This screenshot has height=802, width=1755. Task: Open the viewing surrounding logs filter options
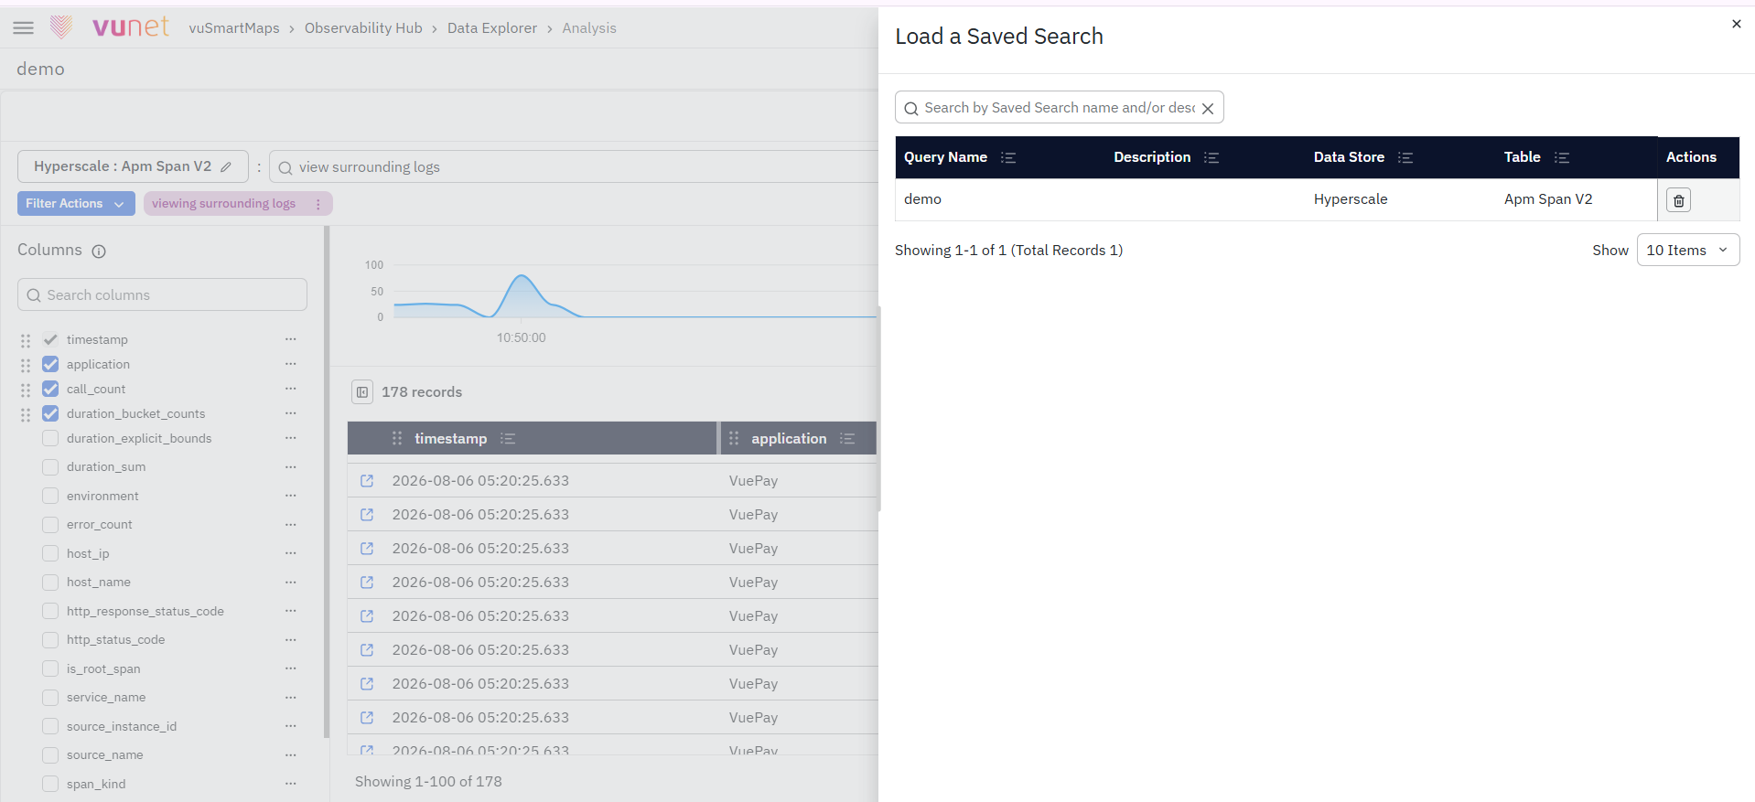(x=318, y=204)
